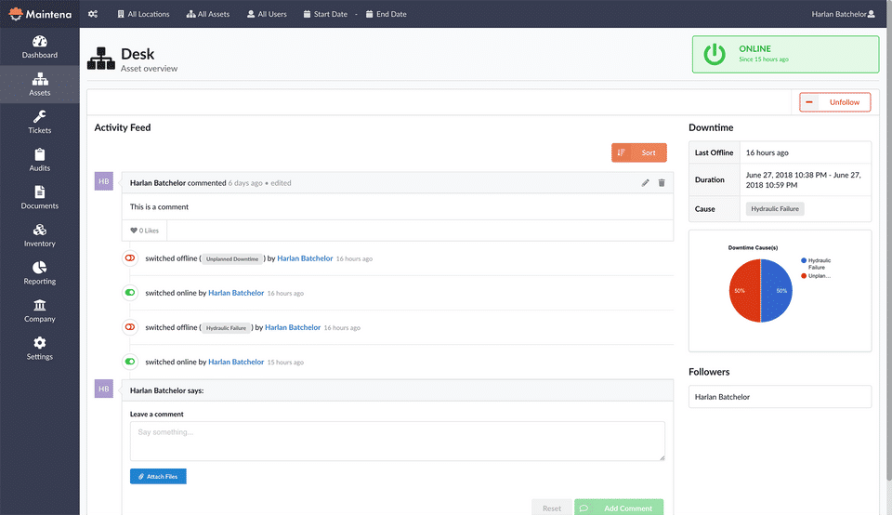Click red offline toggle icon for Hydraulic Failure

click(130, 327)
